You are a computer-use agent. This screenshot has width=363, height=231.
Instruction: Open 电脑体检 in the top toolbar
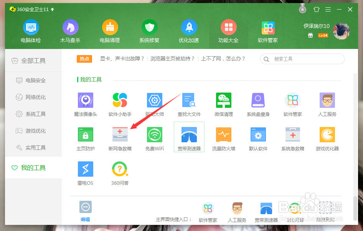tap(31, 31)
